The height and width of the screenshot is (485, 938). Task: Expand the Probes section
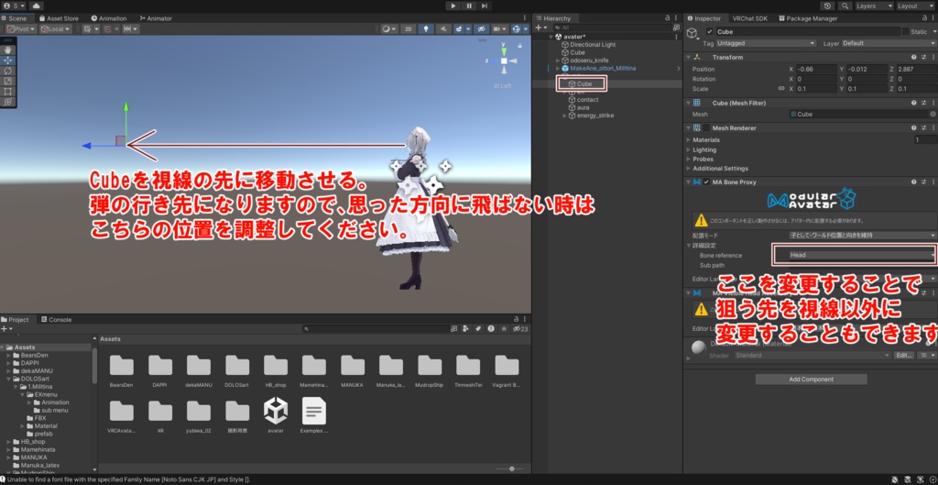(687, 160)
